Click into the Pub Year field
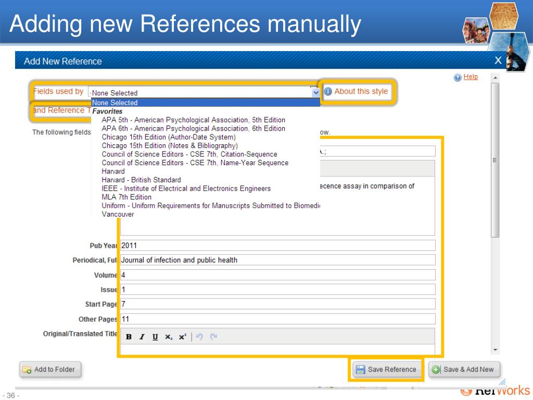This screenshot has width=533, height=400. click(x=277, y=246)
